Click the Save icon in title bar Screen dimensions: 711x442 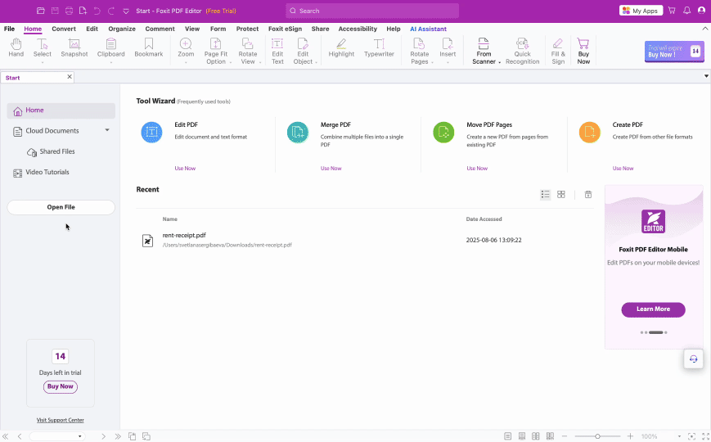click(55, 11)
